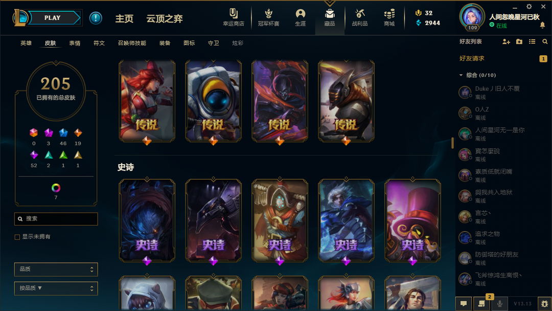Screen dimensions: 552x311
Task: Click the 搜索 skin search field
Action: click(x=56, y=219)
